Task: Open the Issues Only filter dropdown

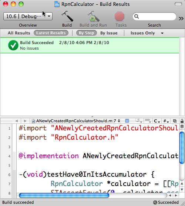Action: coord(147,33)
